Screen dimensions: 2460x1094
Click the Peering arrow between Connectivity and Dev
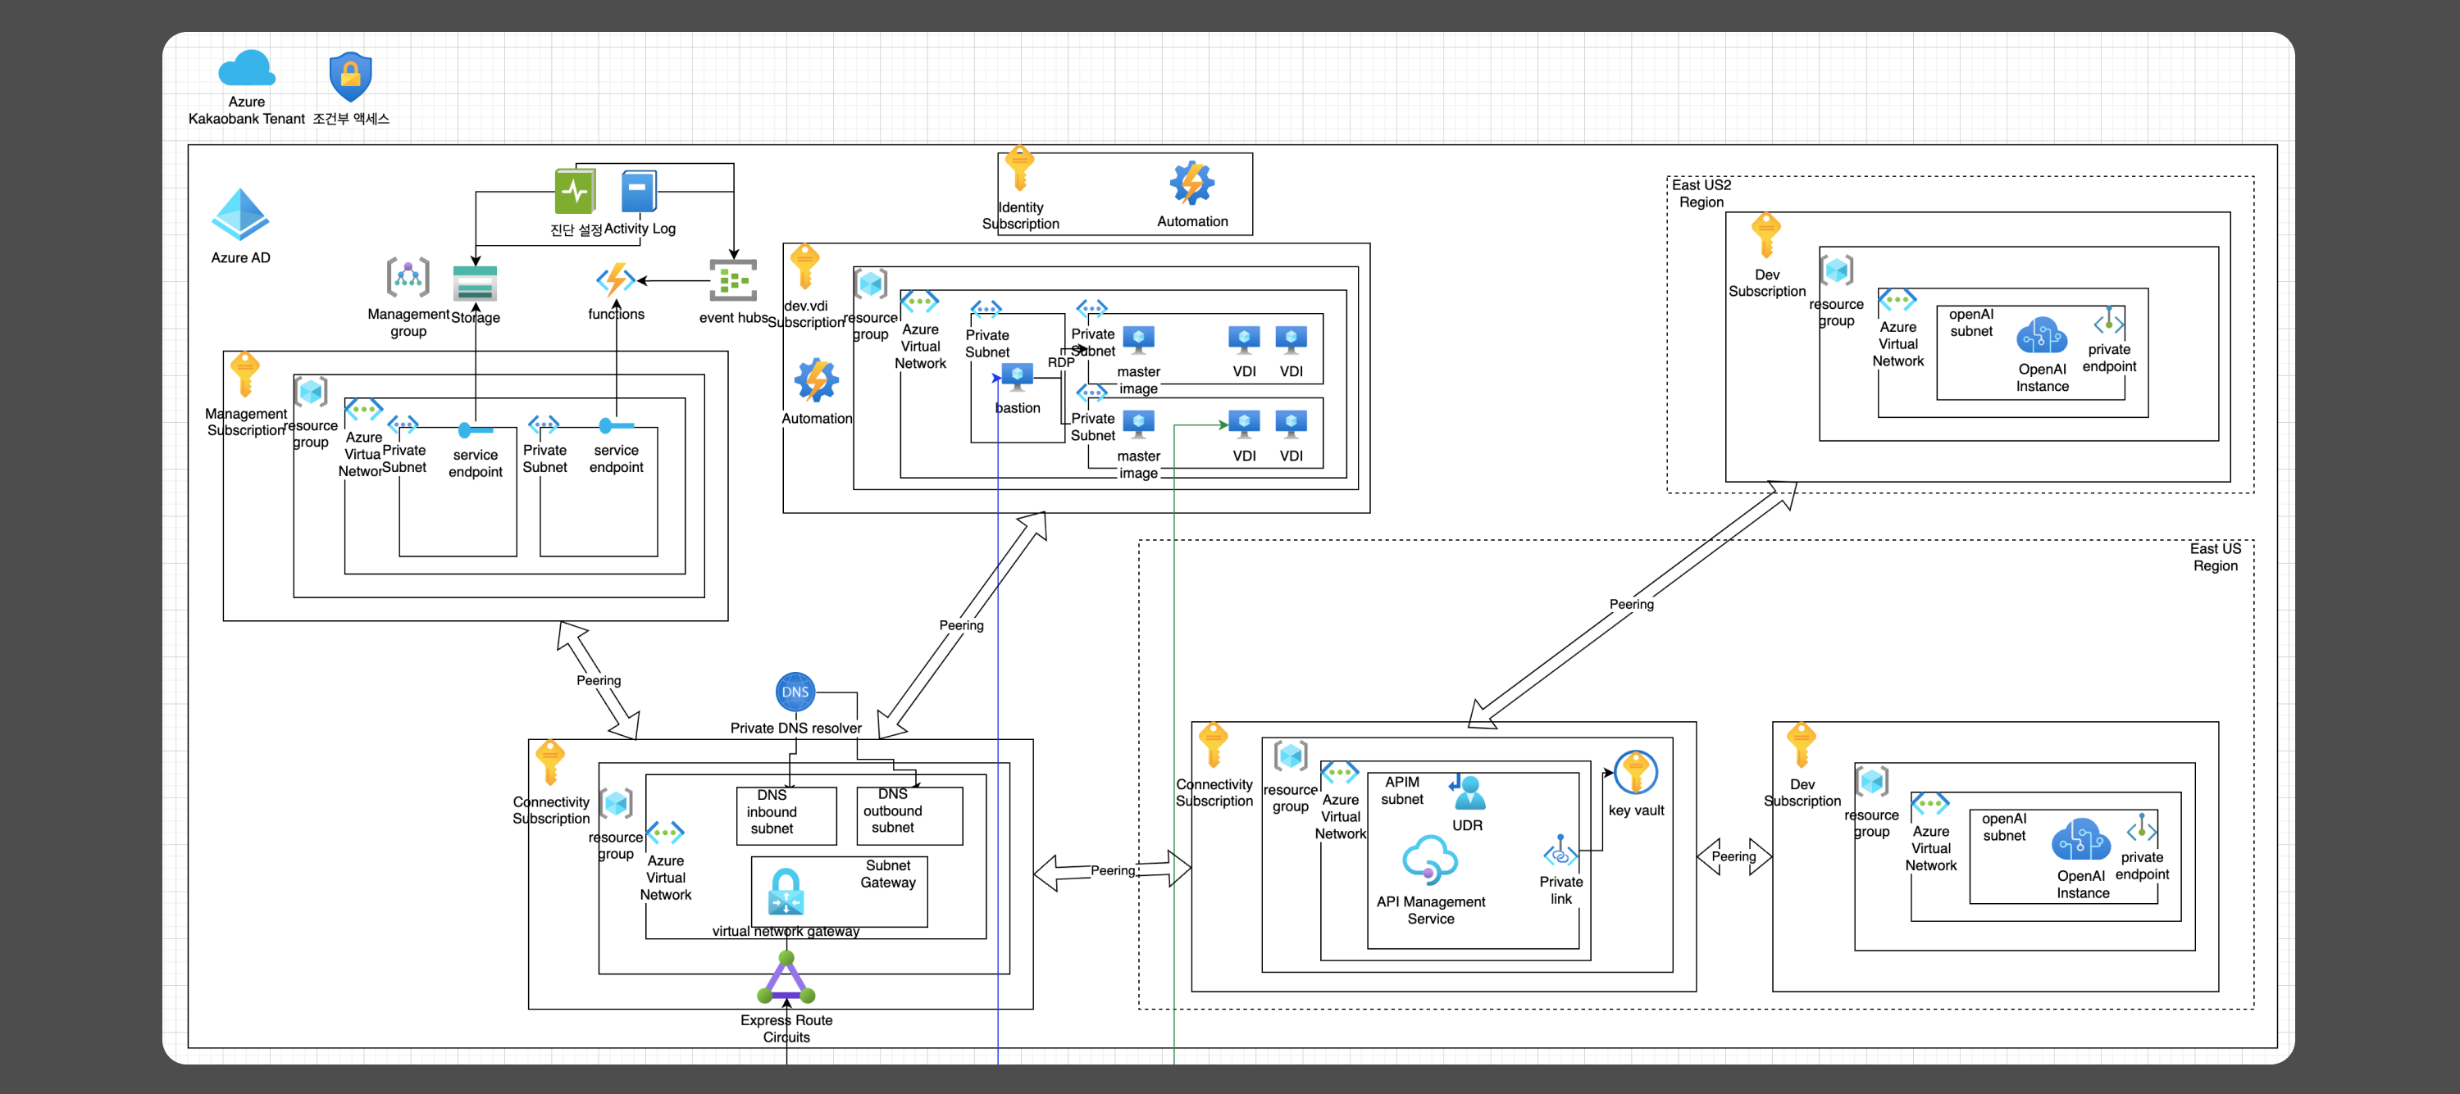[x=1733, y=856]
